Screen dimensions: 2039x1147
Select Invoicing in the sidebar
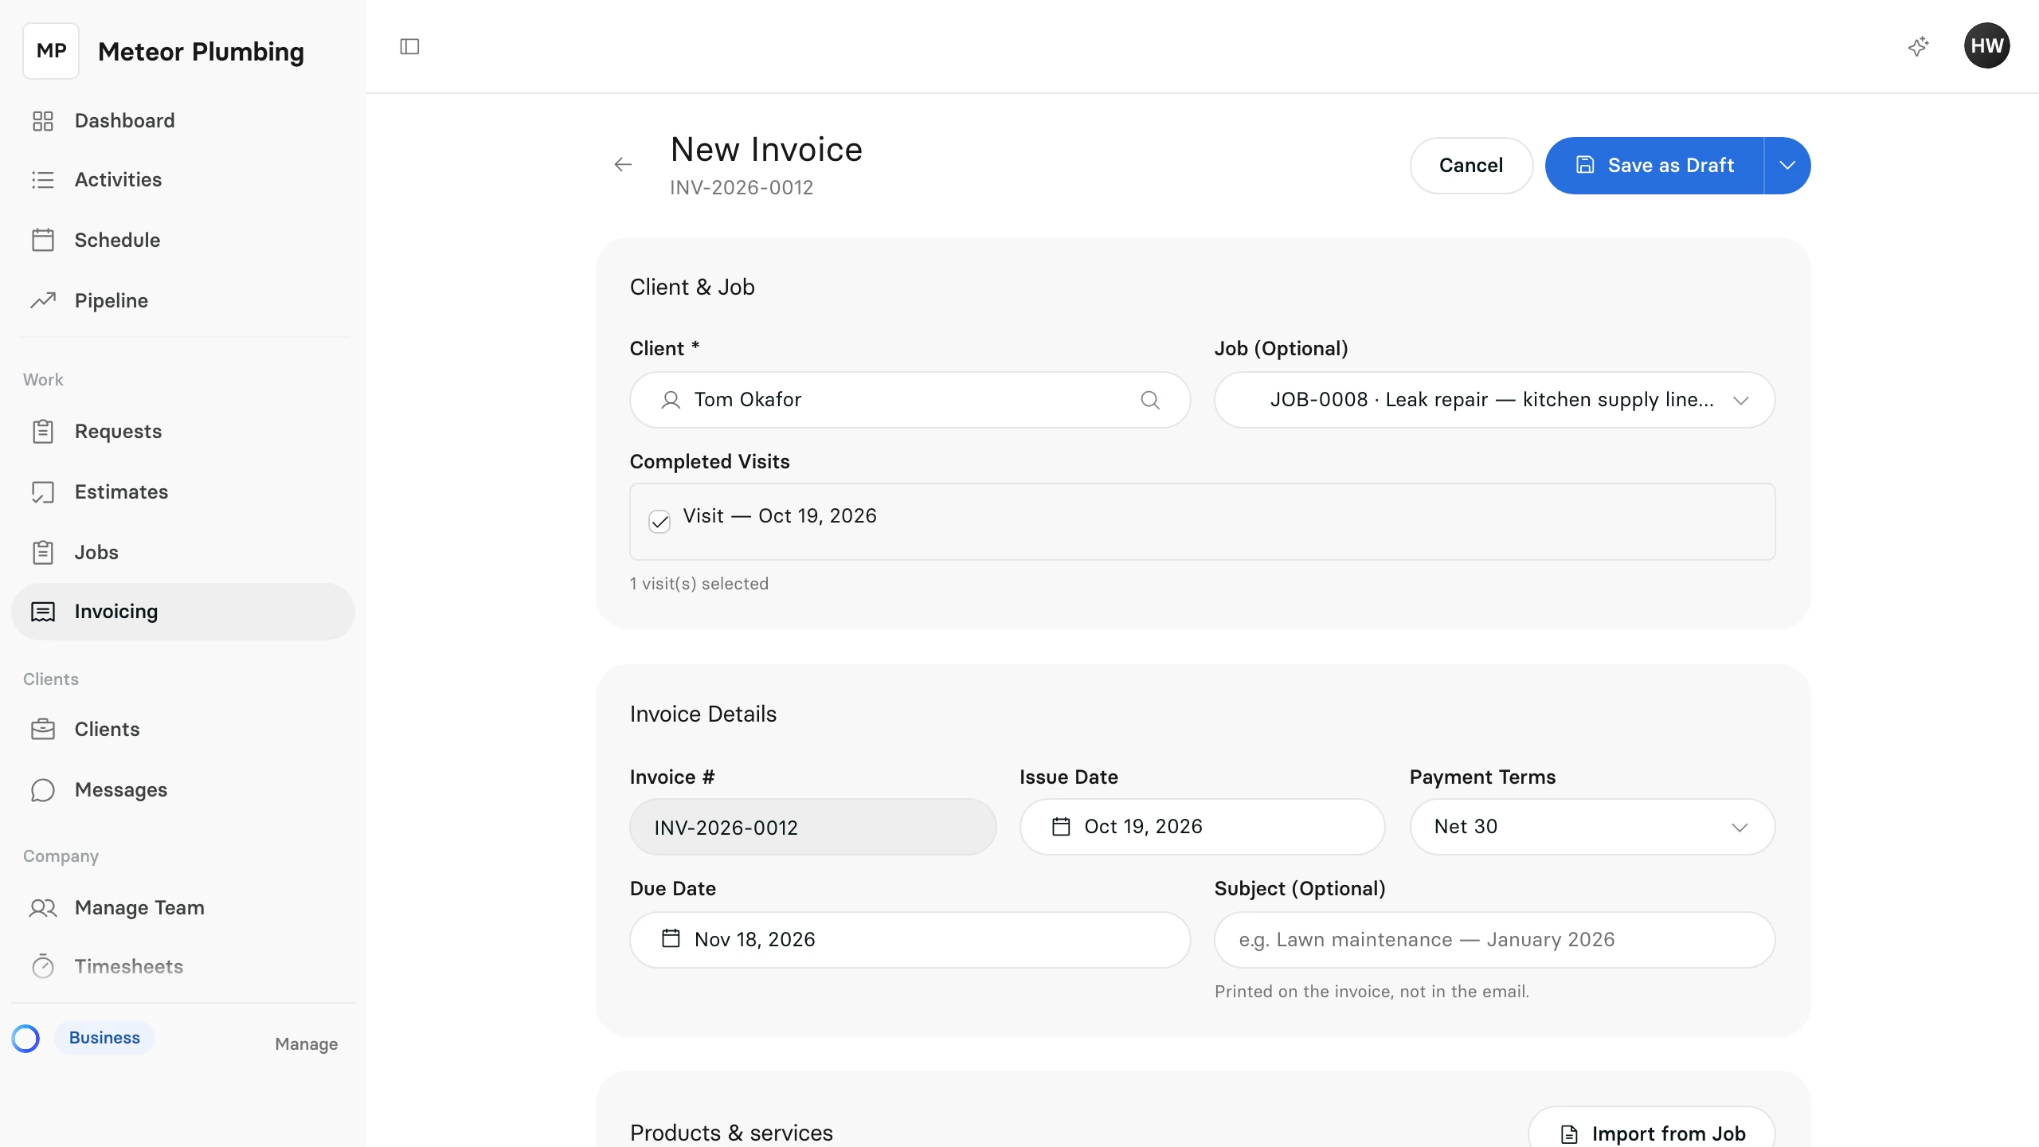[x=183, y=612]
